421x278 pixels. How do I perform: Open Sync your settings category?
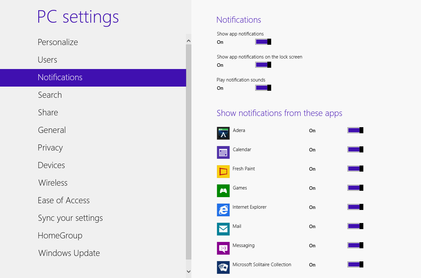point(93,218)
